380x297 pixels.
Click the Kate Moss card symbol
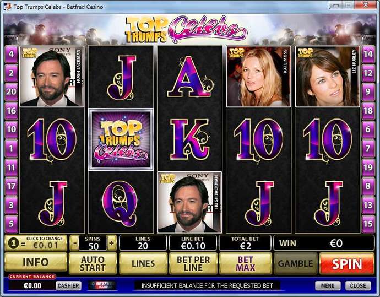258,77
